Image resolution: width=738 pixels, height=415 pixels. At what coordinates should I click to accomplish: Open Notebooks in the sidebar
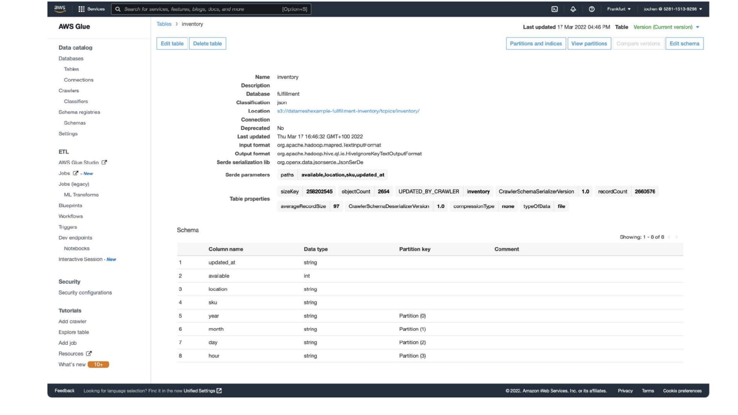coord(77,249)
